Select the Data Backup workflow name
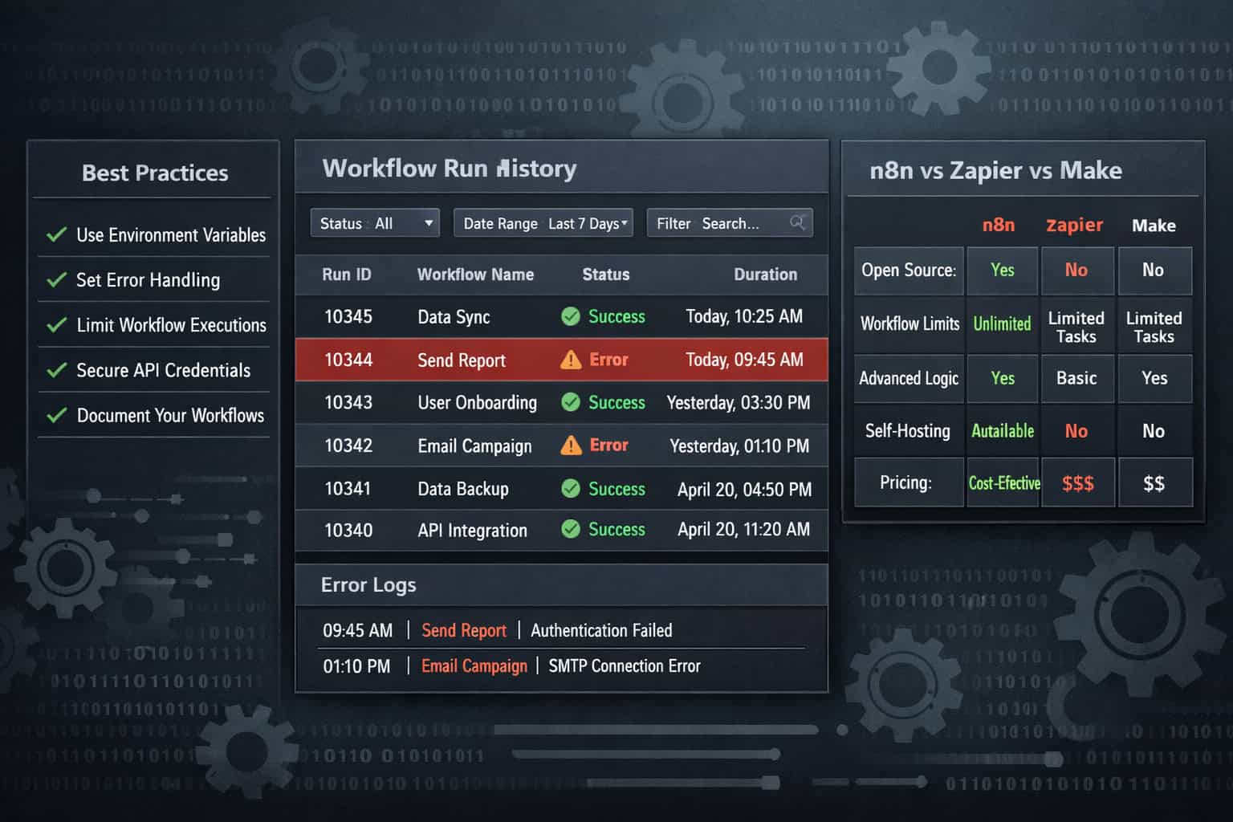The image size is (1233, 822). pos(463,489)
